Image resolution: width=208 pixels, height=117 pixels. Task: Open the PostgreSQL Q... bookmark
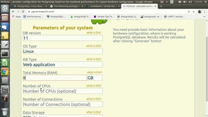coord(127,17)
